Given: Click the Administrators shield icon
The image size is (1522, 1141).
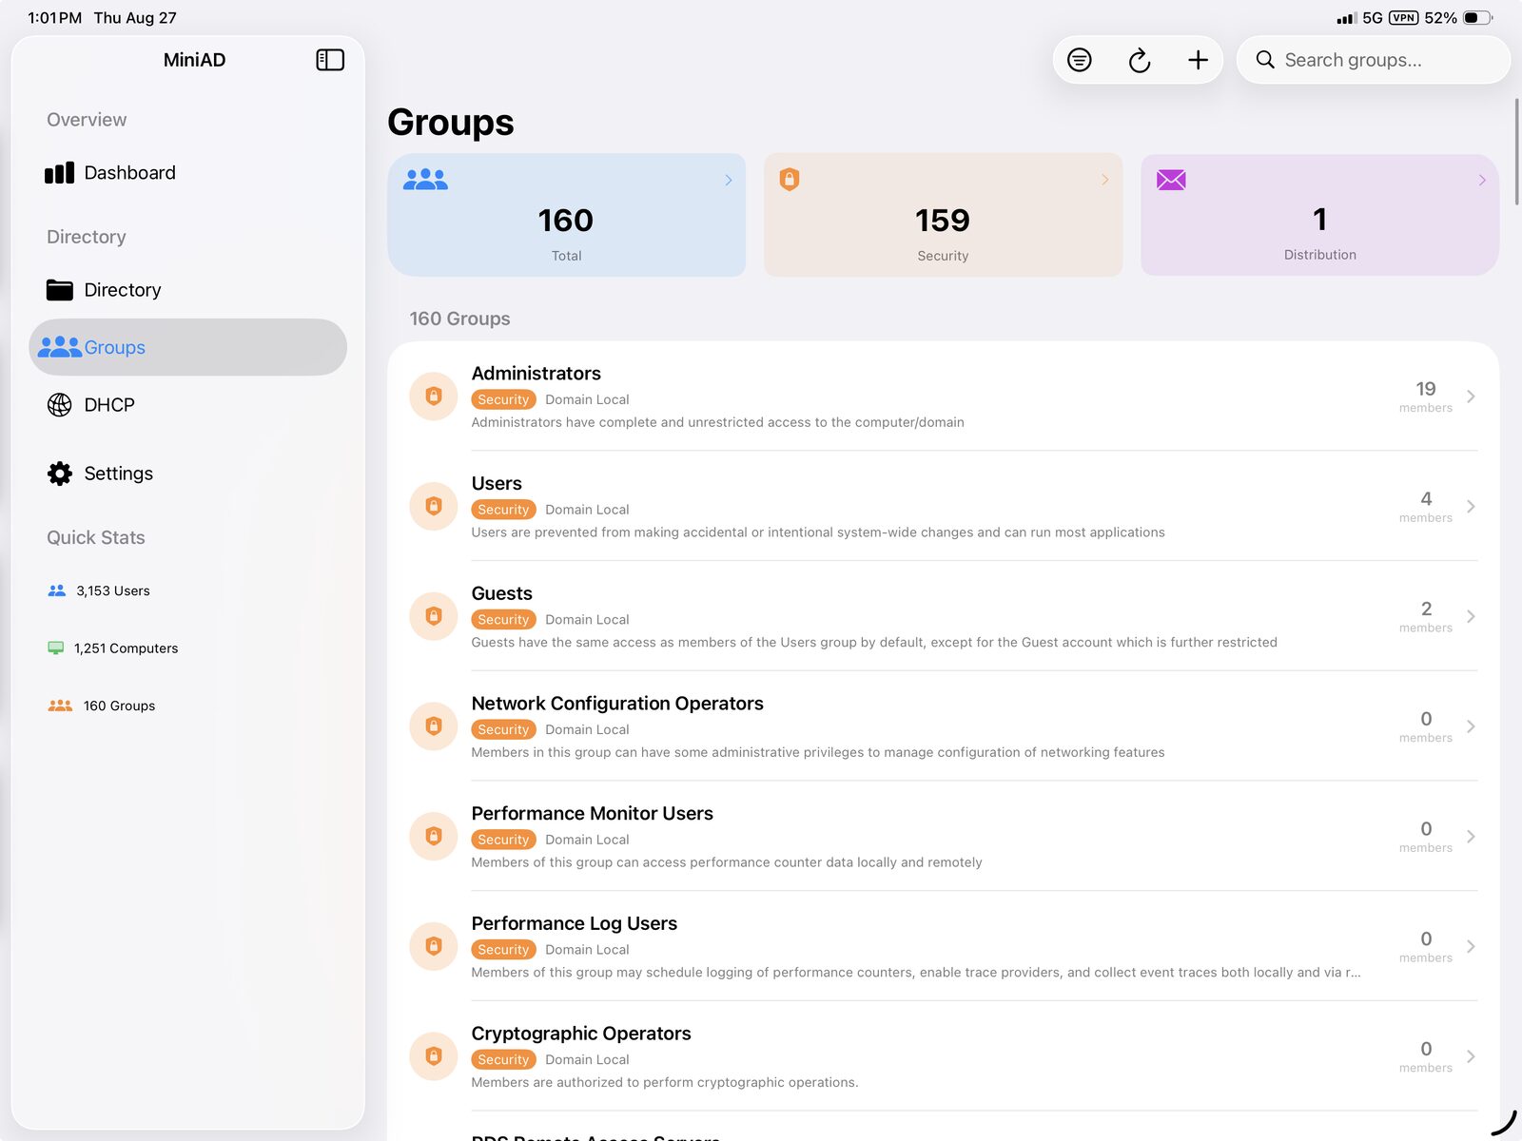Looking at the screenshot, I should (434, 396).
